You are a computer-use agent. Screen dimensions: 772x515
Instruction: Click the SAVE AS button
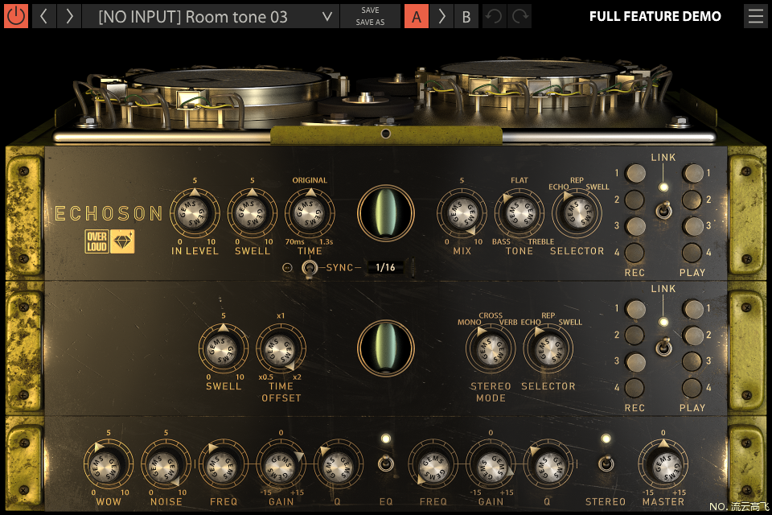click(x=370, y=23)
